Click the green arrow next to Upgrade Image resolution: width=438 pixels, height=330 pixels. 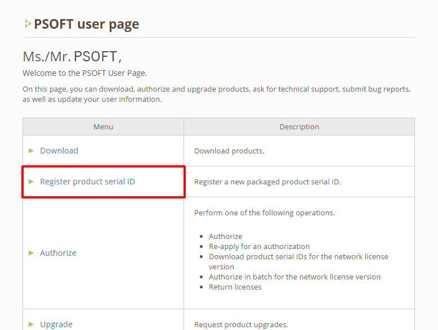[32, 324]
